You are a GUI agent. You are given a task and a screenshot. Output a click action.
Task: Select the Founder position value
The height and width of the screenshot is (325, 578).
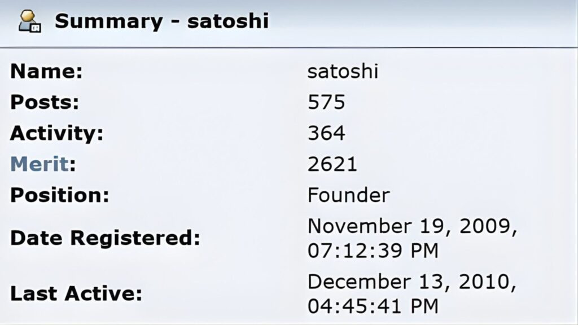point(348,195)
